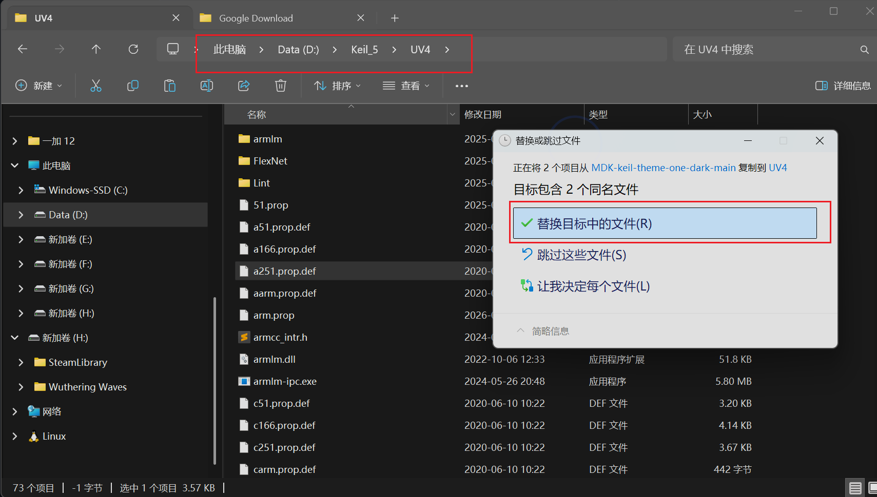Open the View dropdown menu

(406, 86)
